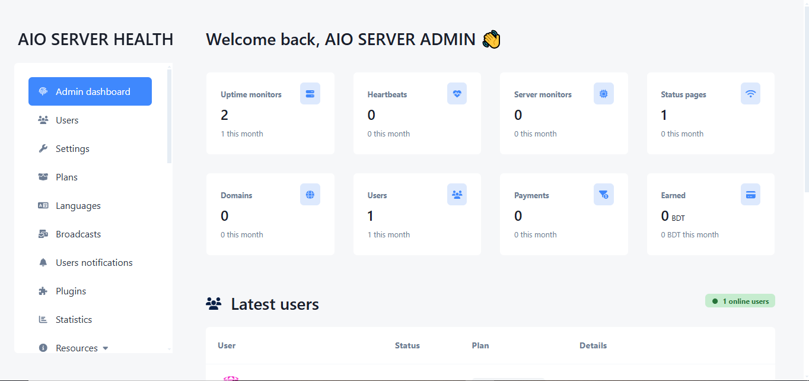Navigate to Plugins
The height and width of the screenshot is (381, 809).
[71, 291]
